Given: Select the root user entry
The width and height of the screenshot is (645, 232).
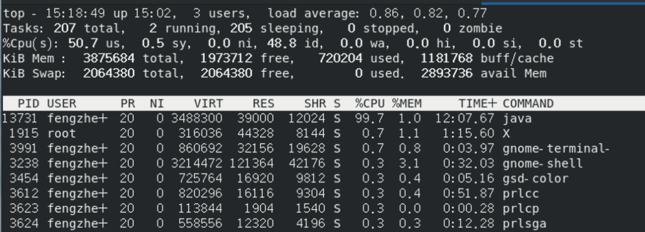Looking at the screenshot, I should click(x=62, y=133).
